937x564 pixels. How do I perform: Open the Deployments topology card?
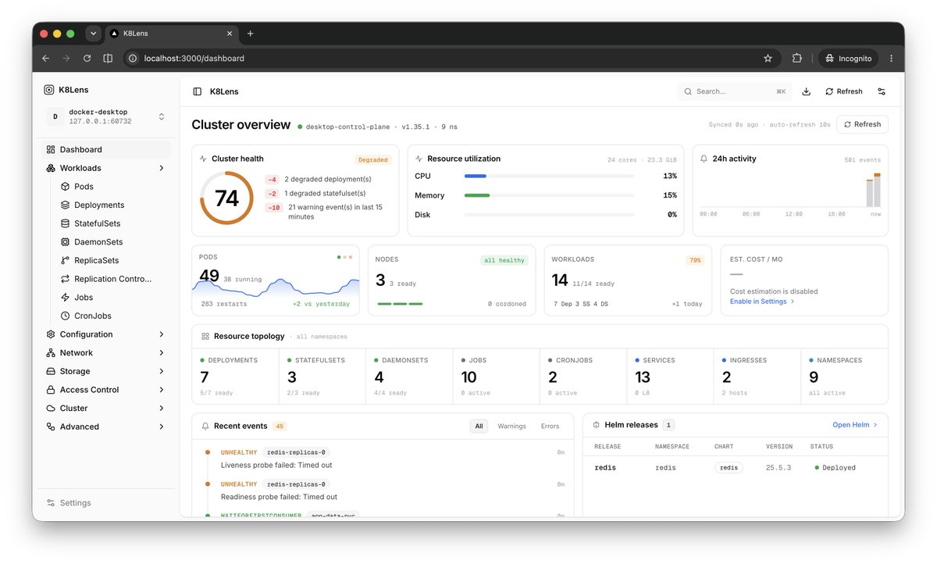pyautogui.click(x=235, y=377)
